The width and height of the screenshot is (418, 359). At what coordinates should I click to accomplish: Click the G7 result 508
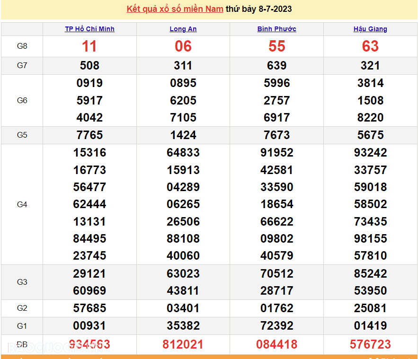click(89, 66)
